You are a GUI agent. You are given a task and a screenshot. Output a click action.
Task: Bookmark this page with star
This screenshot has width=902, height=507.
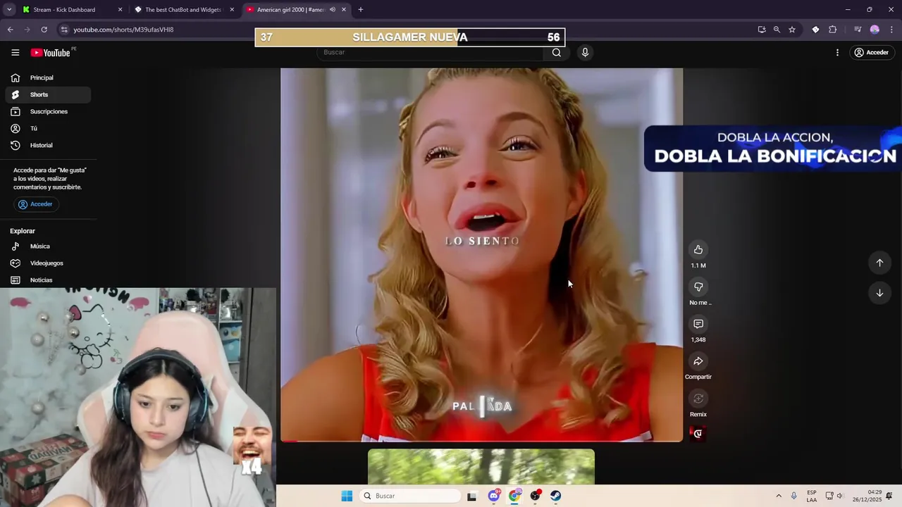[x=792, y=30]
